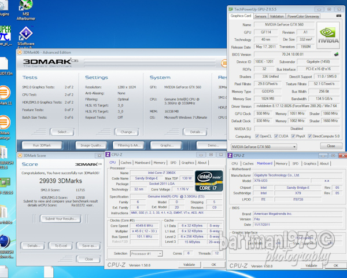The height and width of the screenshot is (278, 347).
Task: Click the Validate button in CPU-Z
Action: 189,265
